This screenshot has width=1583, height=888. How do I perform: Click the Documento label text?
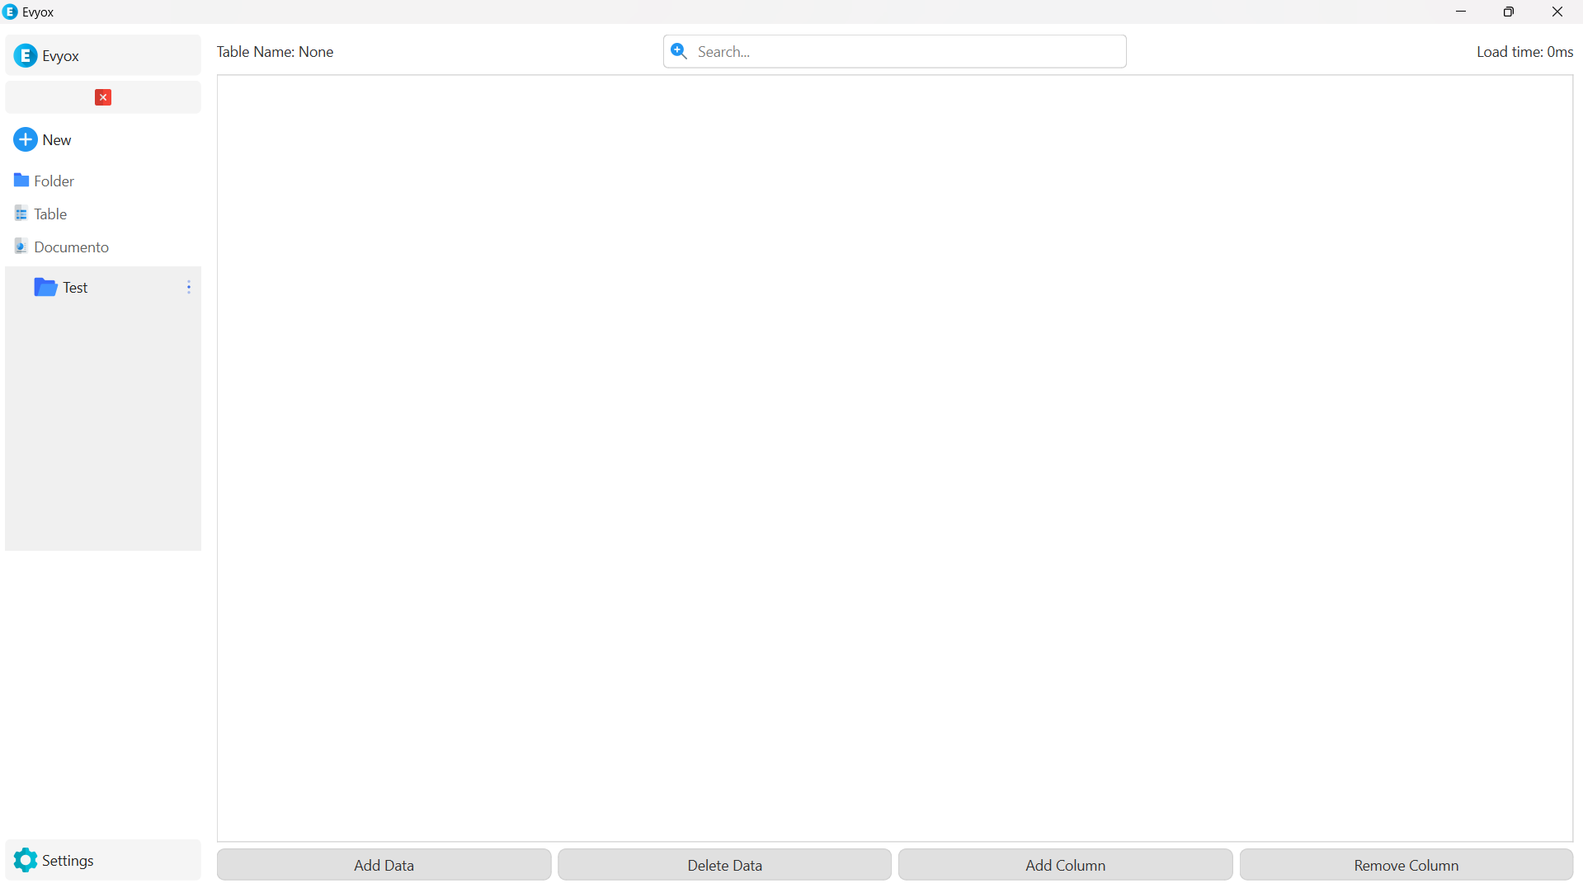click(x=72, y=247)
